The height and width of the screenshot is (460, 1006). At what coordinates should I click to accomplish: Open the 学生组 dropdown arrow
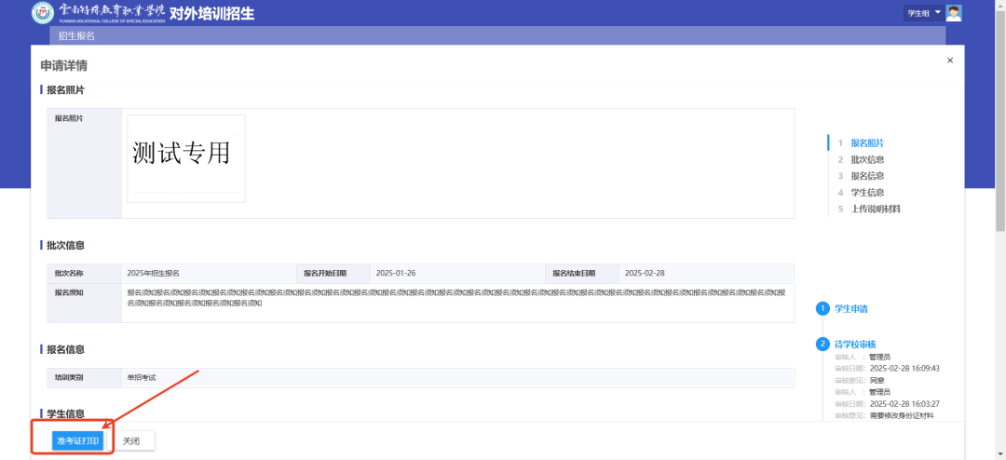tap(938, 13)
